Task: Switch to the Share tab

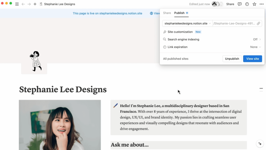Action: coord(167,13)
